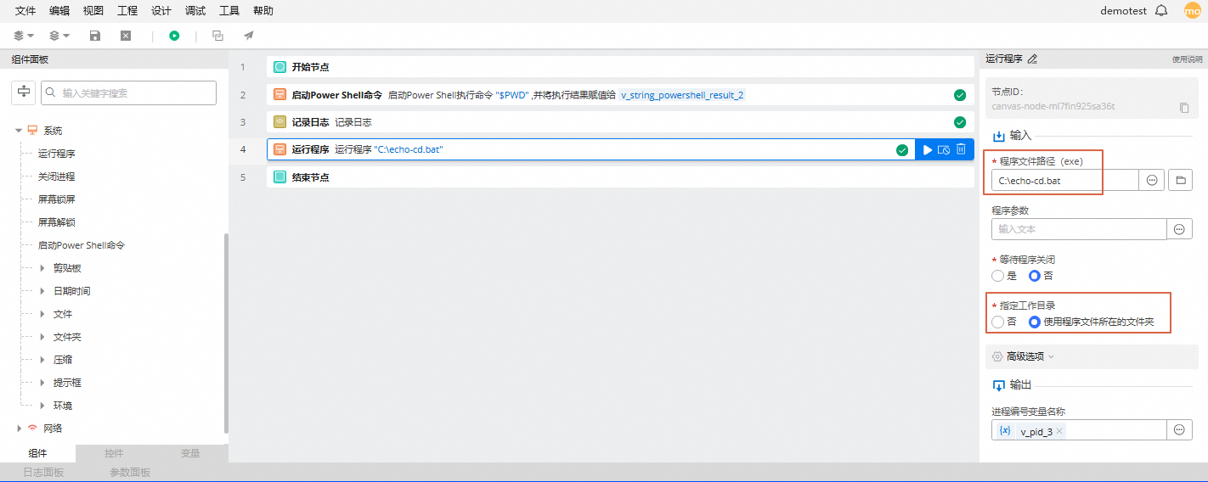
Task: Click green check status on 记录日志 row
Action: point(960,122)
